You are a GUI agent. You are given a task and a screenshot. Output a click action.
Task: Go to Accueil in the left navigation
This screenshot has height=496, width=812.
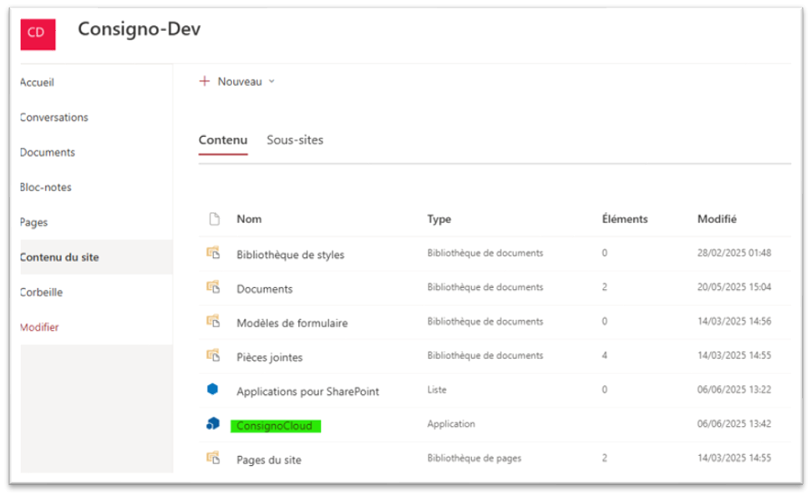pos(37,83)
